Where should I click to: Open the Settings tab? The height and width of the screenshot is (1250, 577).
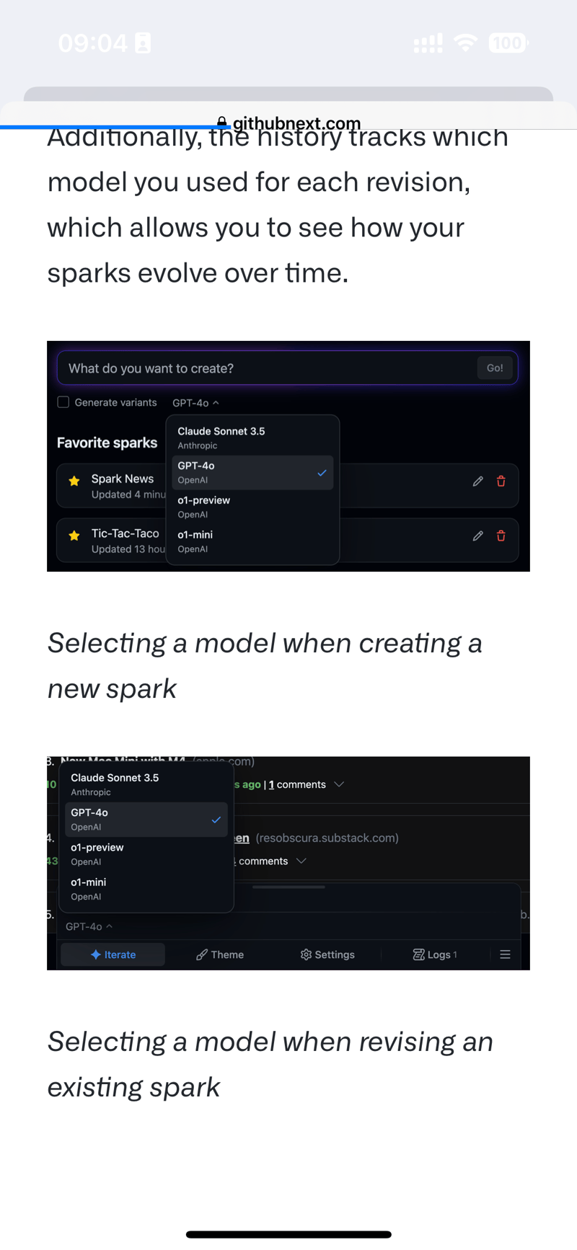[327, 954]
